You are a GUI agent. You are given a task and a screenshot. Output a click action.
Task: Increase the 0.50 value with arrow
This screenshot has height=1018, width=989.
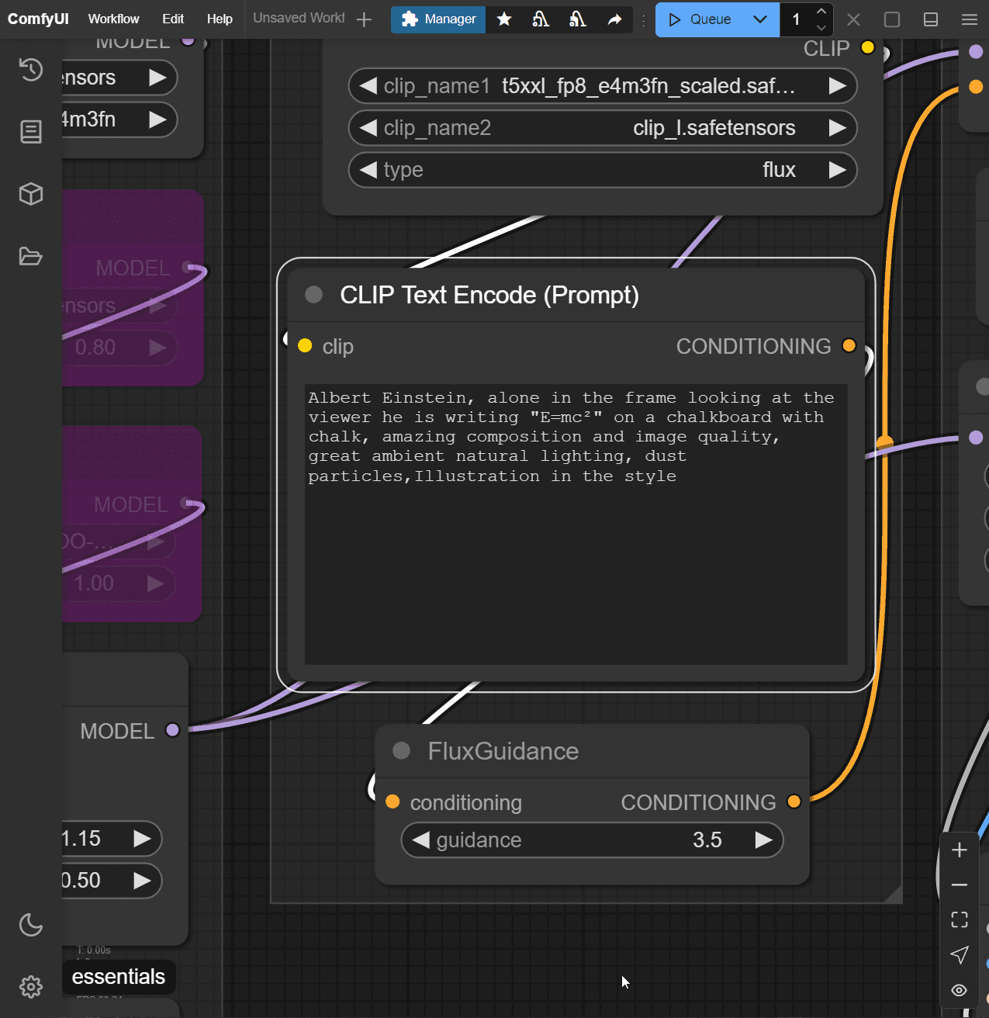point(142,880)
